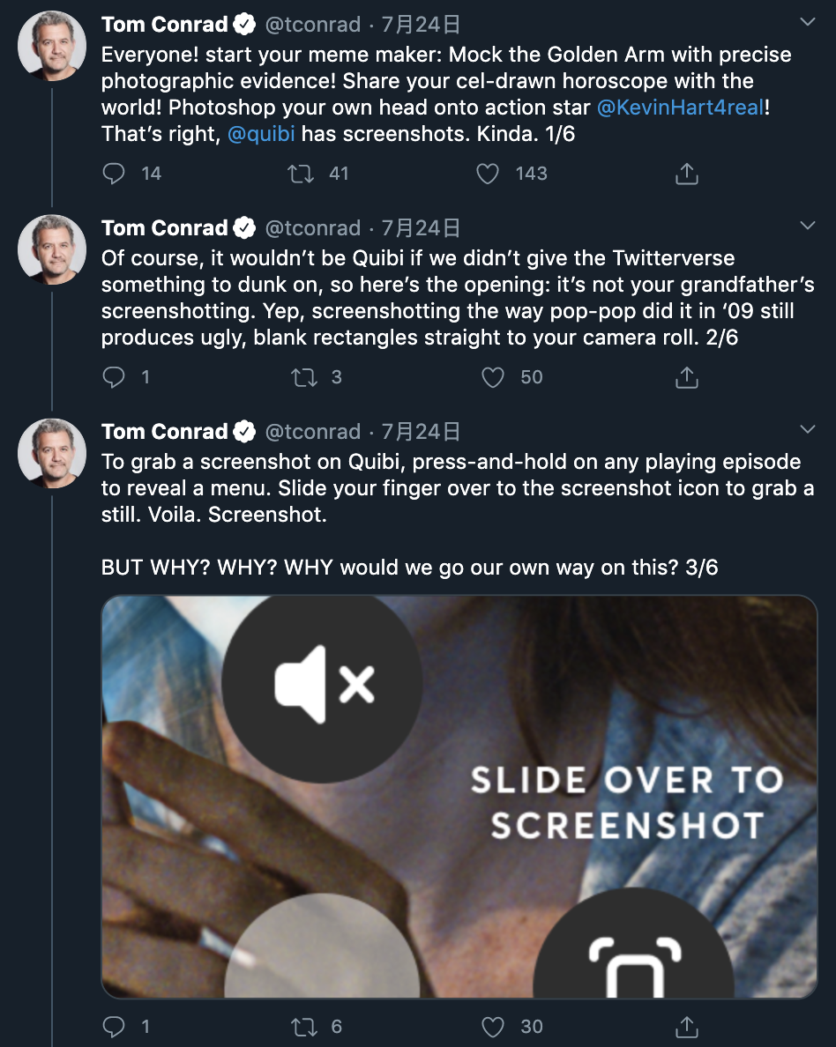Reply to the 1/6 meme maker tweet
Screen dimensions: 836x1047
(115, 174)
